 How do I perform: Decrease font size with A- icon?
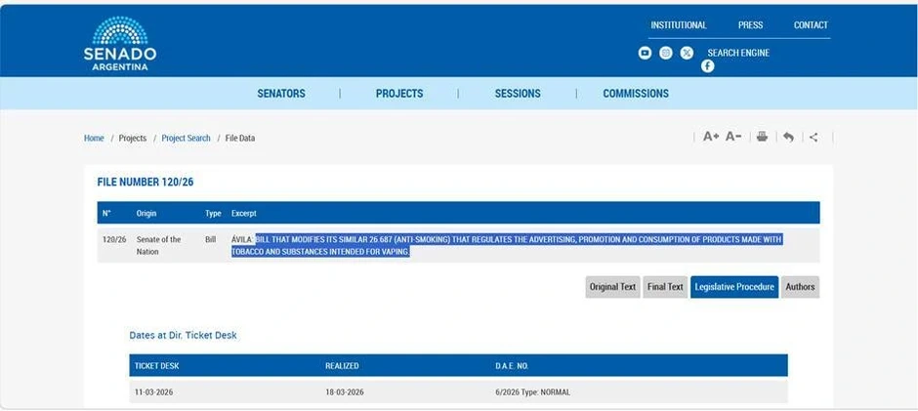[x=733, y=137]
